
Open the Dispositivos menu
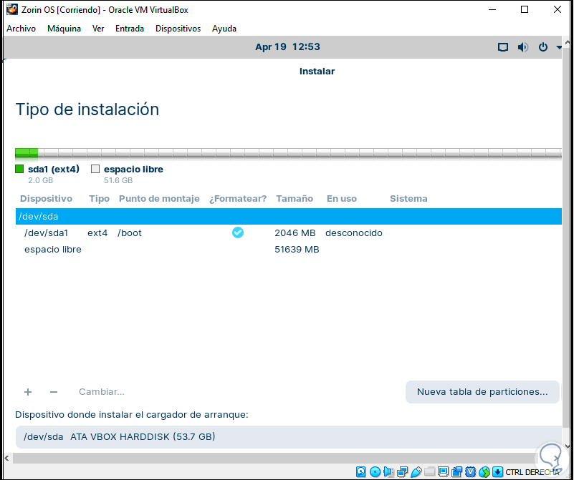(178, 29)
